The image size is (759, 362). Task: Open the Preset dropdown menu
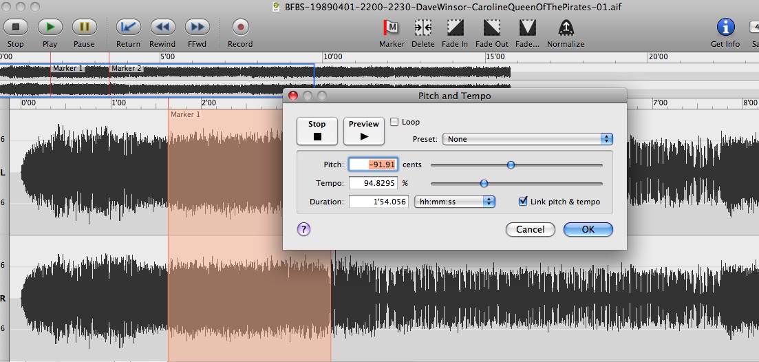(527, 139)
